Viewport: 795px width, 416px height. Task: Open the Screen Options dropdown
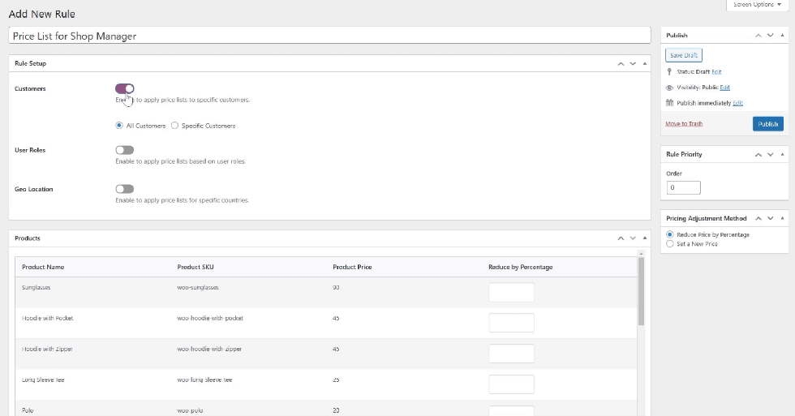(x=758, y=5)
